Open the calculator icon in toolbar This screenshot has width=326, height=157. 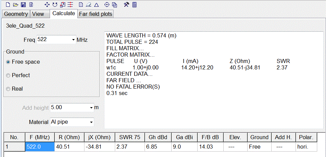tap(134, 5)
